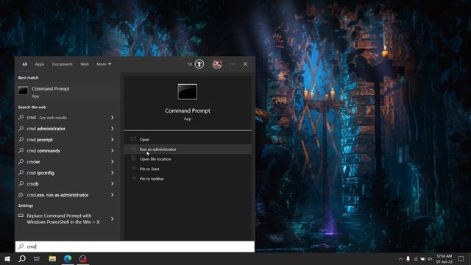
Task: Select Pin to taskbar option
Action: [x=188, y=179]
